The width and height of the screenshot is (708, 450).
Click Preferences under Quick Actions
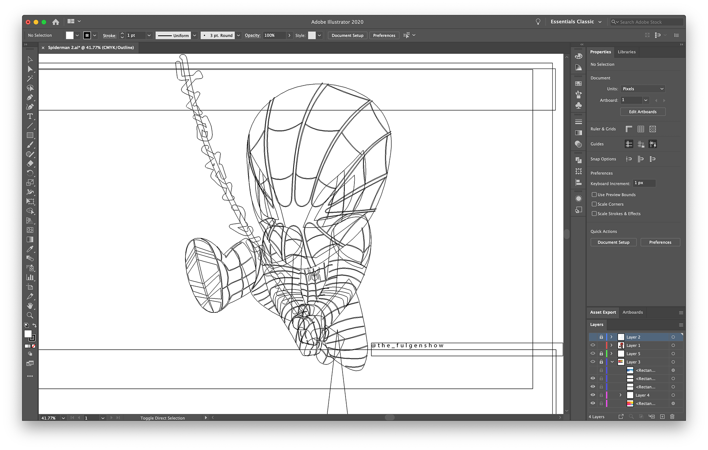[x=660, y=242]
